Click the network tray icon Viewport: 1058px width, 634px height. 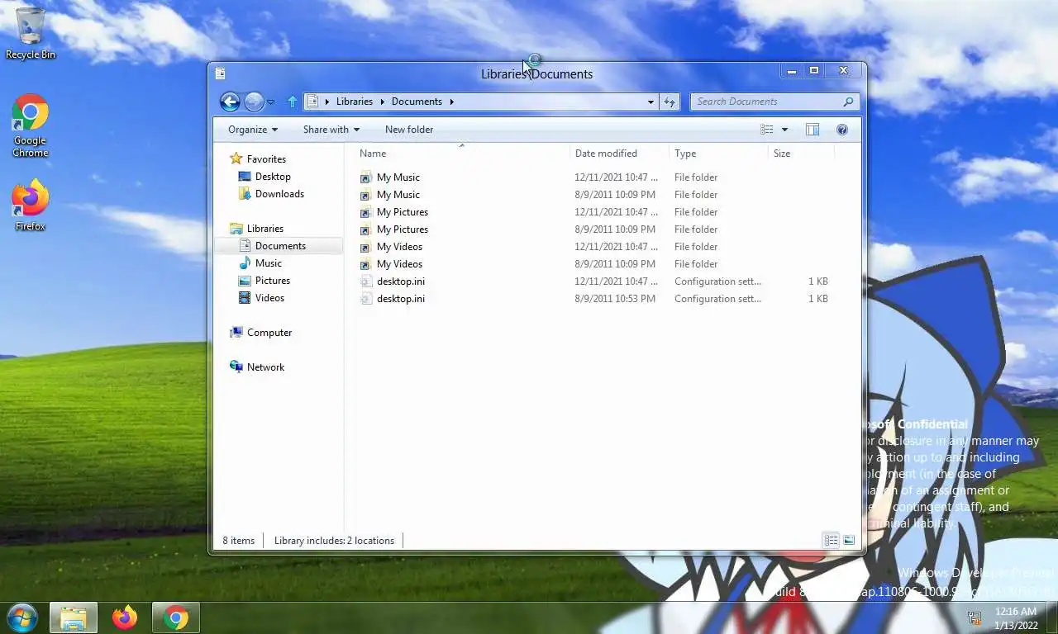click(975, 618)
